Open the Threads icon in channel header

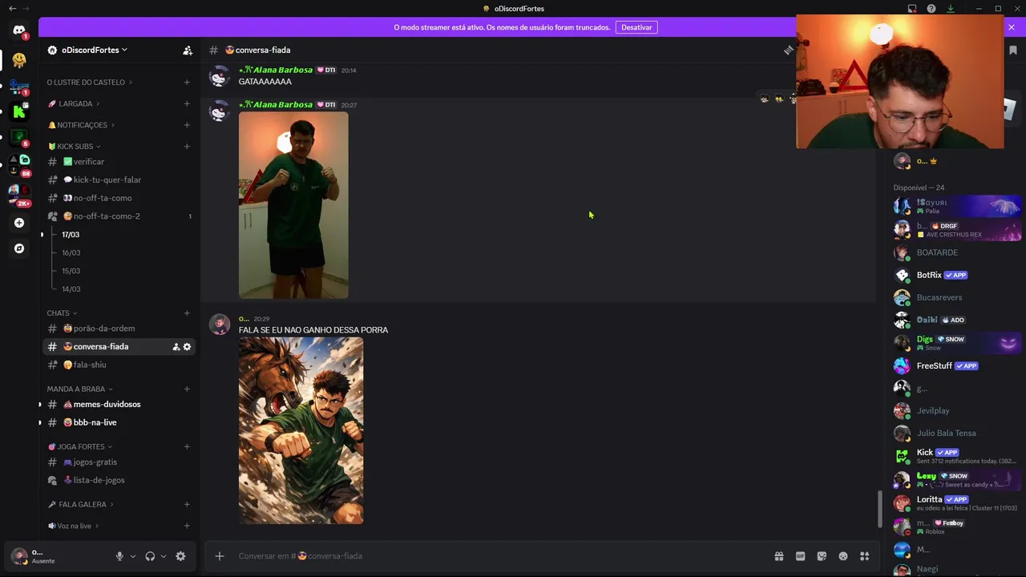point(789,50)
